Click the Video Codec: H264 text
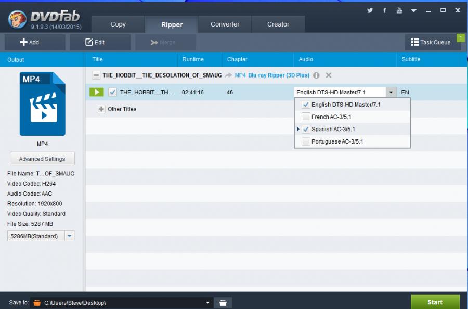This screenshot has height=309, width=468. point(31,184)
